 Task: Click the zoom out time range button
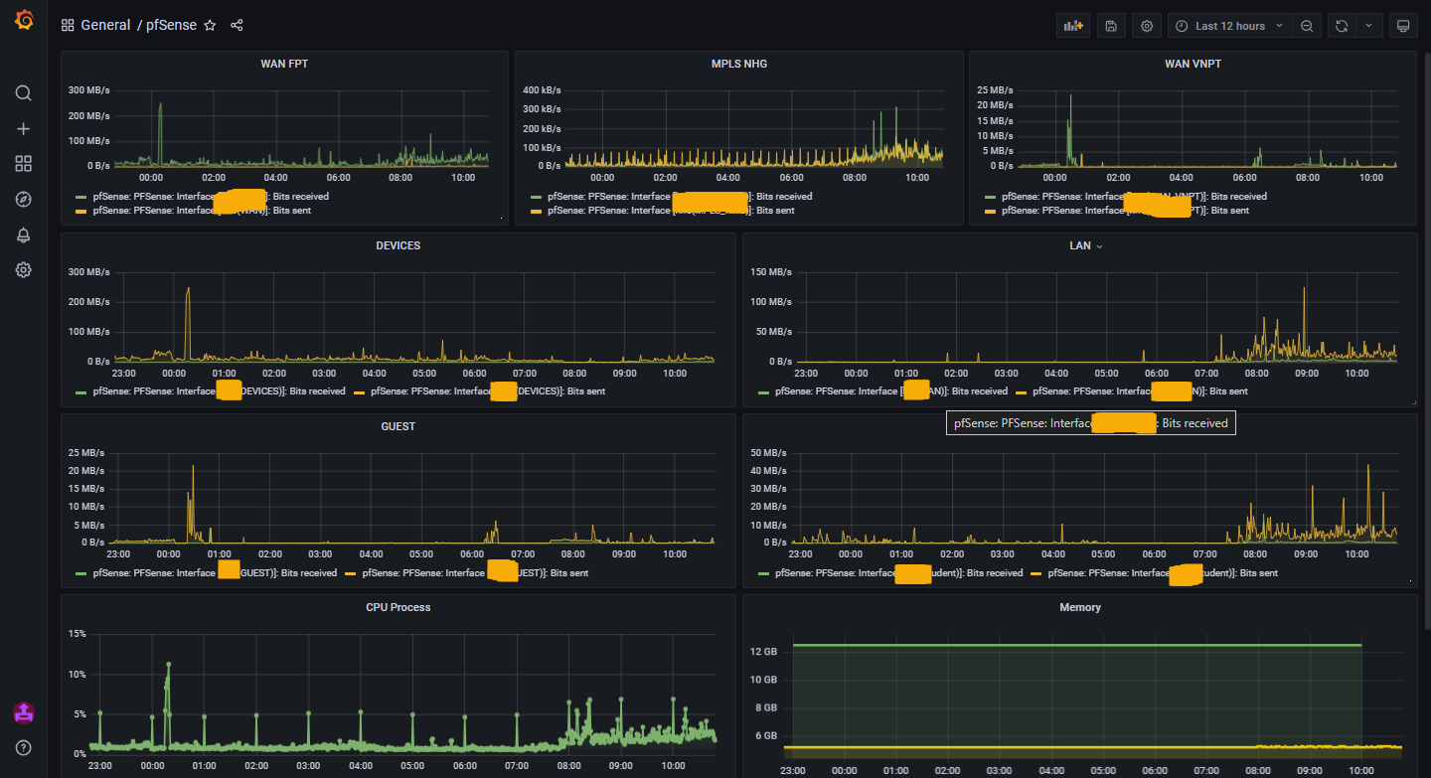click(1307, 26)
